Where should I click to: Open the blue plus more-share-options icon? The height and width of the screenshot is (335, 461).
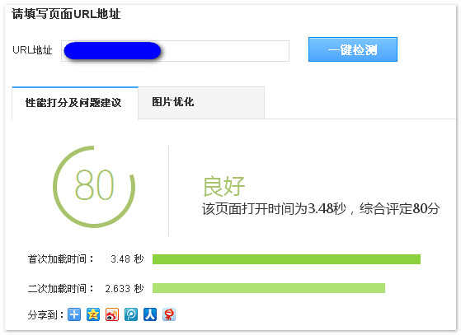(74, 314)
